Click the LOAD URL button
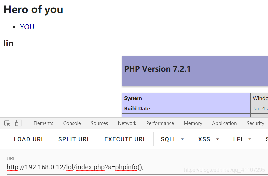Image resolution: width=268 pixels, height=176 pixels. [x=29, y=139]
